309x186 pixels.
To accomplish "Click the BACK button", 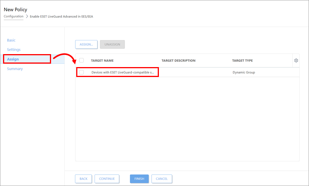I will tap(83, 179).
